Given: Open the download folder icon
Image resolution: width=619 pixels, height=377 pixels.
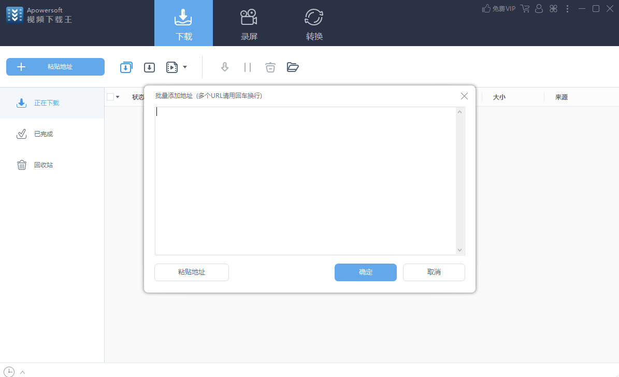Looking at the screenshot, I should 293,67.
